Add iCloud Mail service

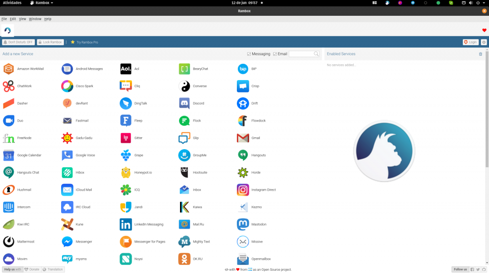tap(77, 190)
